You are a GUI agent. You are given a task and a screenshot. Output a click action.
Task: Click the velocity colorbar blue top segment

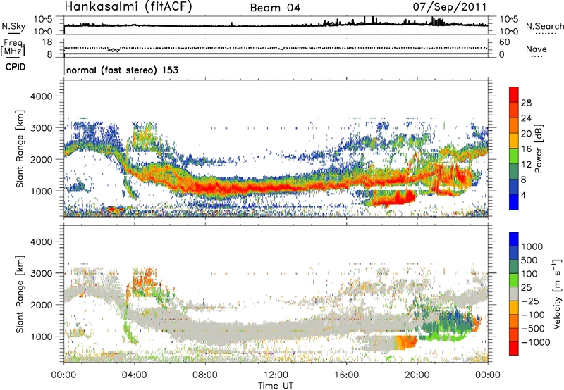[x=514, y=239]
